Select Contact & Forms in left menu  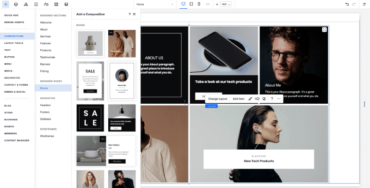[x=16, y=85]
